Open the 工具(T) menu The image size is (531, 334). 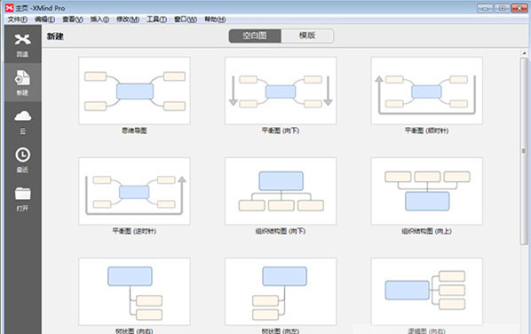coord(156,20)
